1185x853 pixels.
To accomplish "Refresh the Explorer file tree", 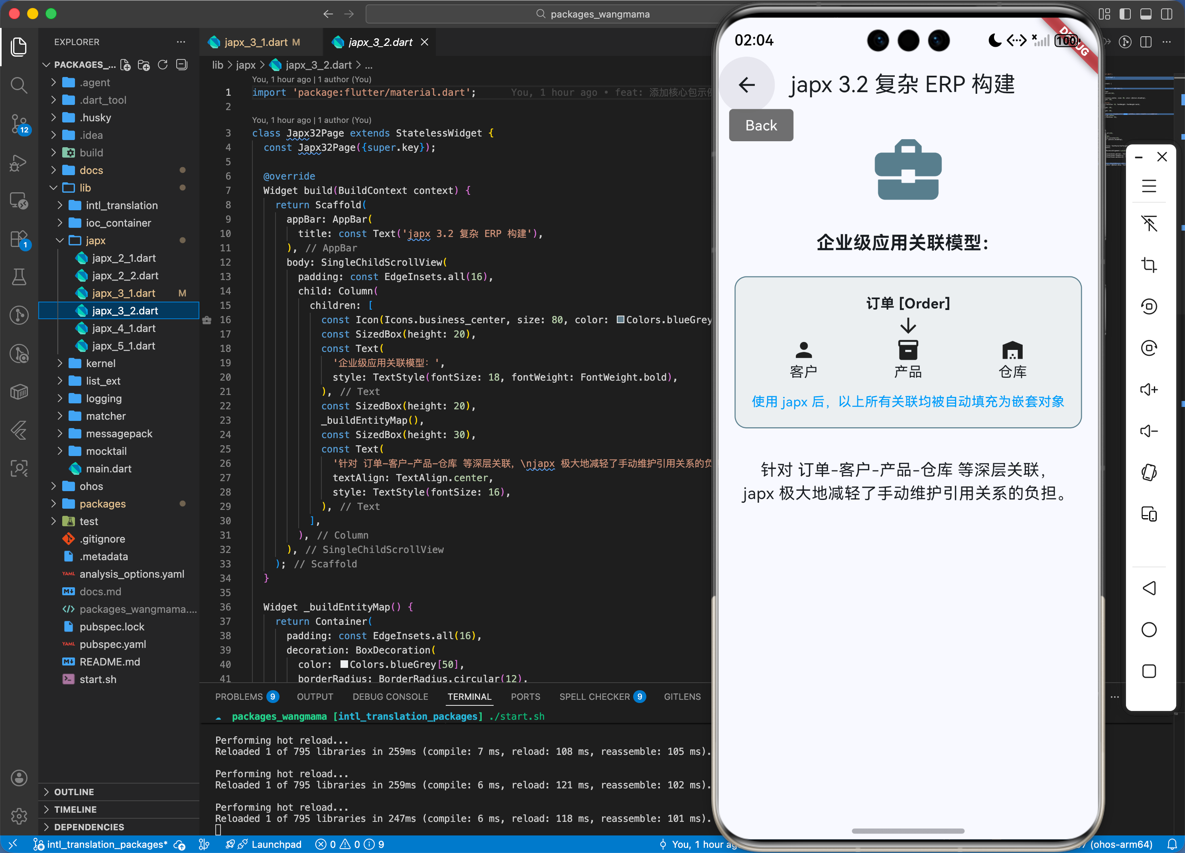I will tap(163, 65).
